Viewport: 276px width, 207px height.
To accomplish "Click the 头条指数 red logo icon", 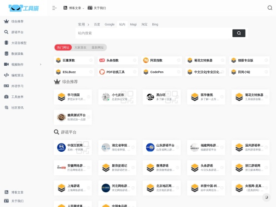I will tap(102, 60).
